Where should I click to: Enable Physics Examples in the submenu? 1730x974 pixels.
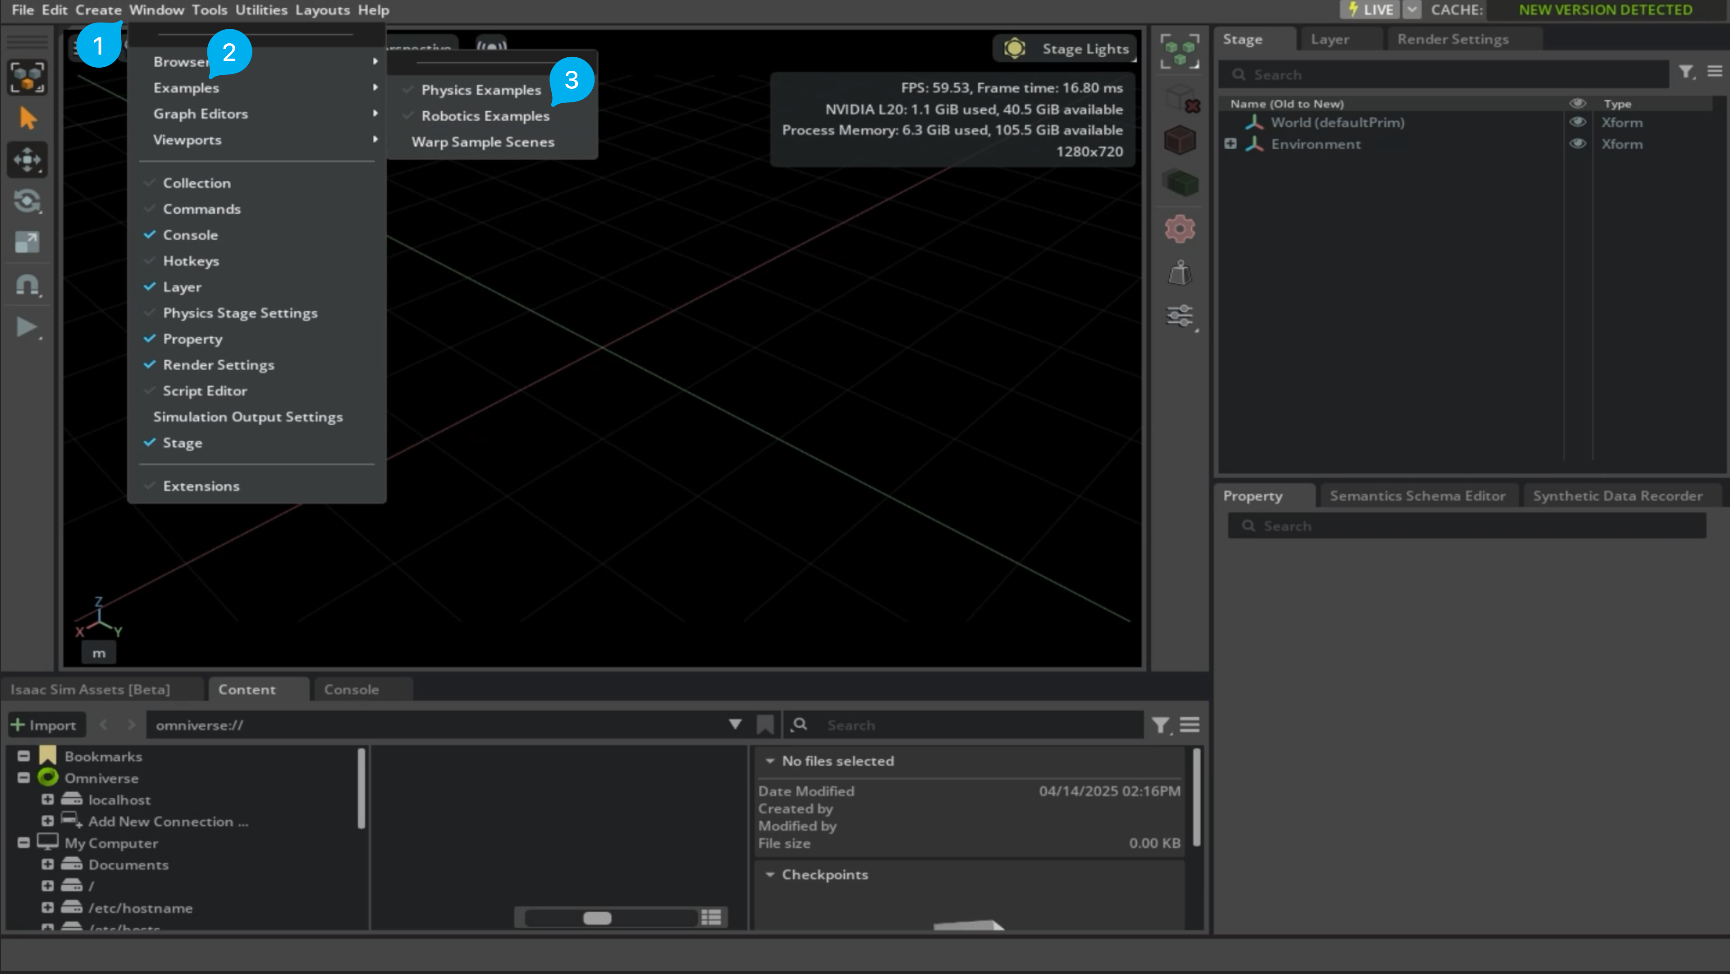481,90
